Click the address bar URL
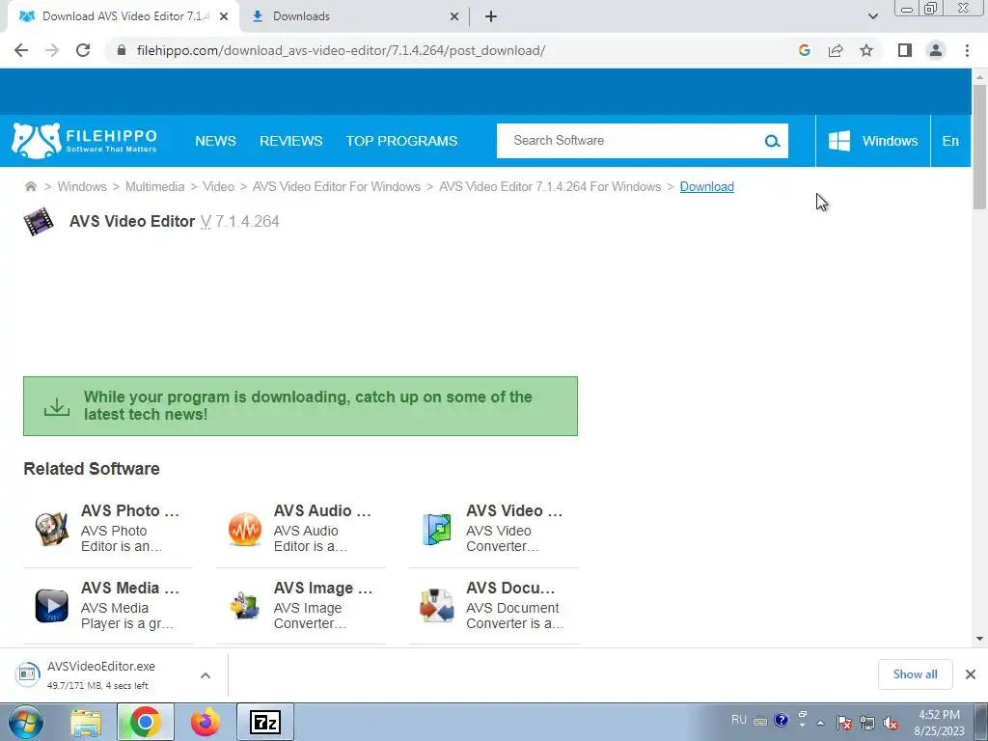Viewport: 988px width, 741px height. 341,50
